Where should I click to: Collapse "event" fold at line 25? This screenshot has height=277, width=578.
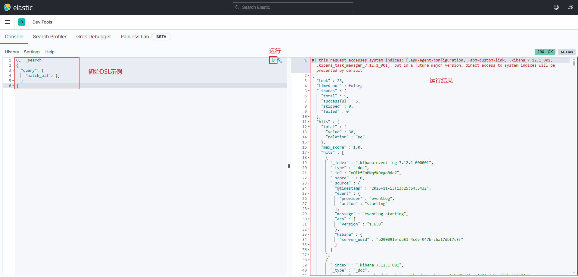(309, 194)
